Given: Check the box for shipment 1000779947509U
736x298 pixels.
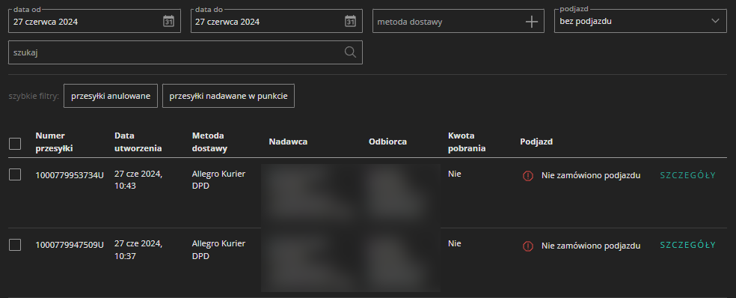Looking at the screenshot, I should pos(15,245).
